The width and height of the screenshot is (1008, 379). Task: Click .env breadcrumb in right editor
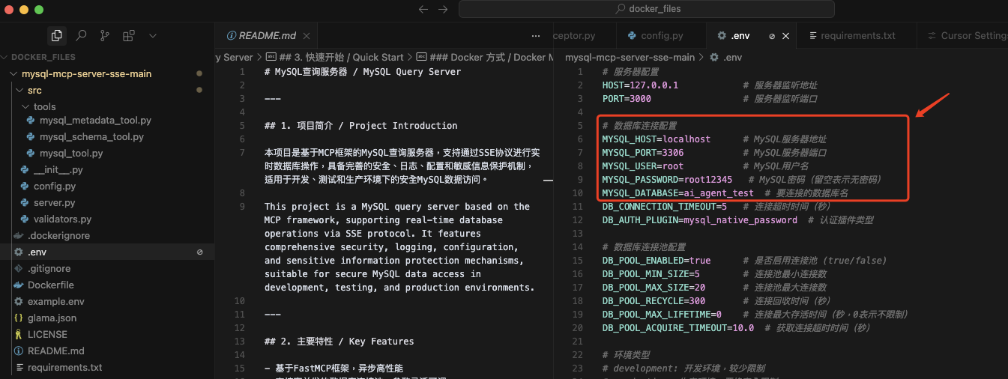(x=725, y=57)
